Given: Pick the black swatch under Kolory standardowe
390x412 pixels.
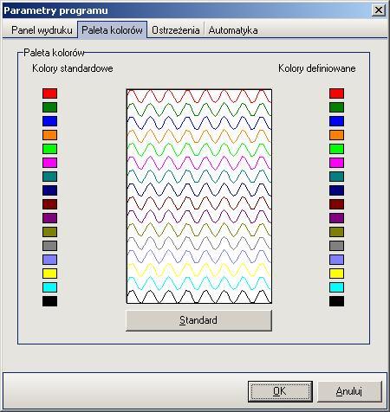Looking at the screenshot, I should [x=50, y=301].
